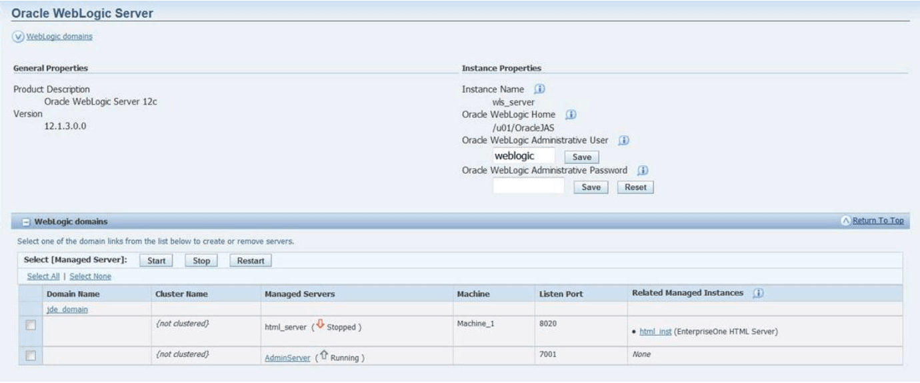Click the circled arrow icon before WebLogic domains link
The width and height of the screenshot is (920, 383).
pyautogui.click(x=18, y=37)
